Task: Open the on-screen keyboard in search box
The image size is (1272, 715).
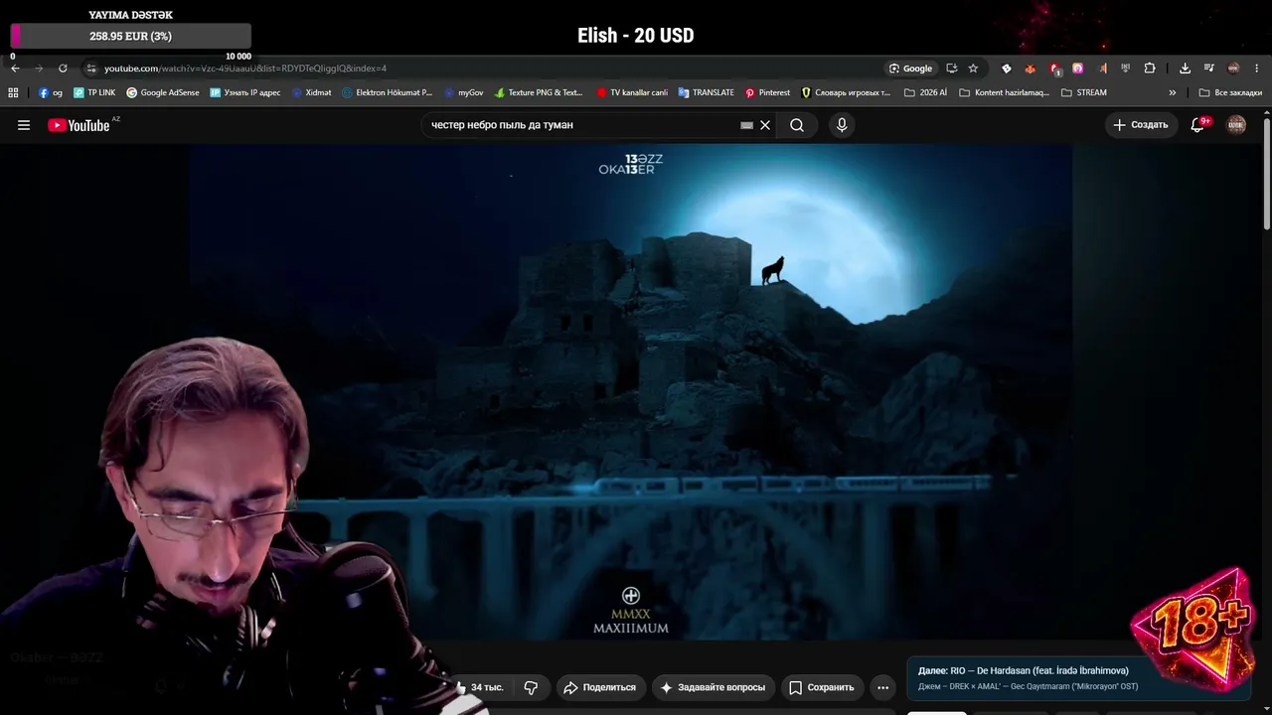Action: click(x=747, y=125)
